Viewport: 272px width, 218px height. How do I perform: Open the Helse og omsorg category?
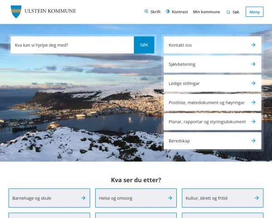click(136, 198)
